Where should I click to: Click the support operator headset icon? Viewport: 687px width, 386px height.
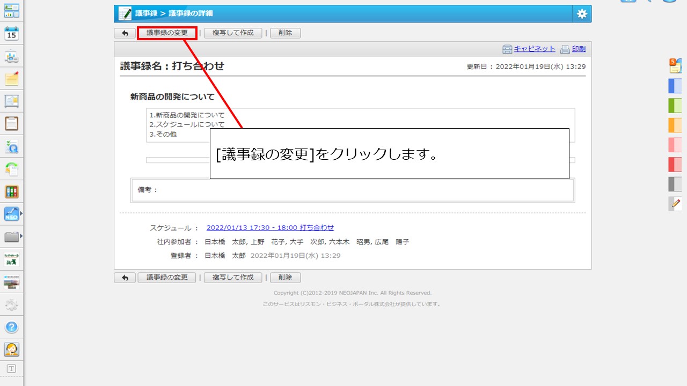point(11,350)
